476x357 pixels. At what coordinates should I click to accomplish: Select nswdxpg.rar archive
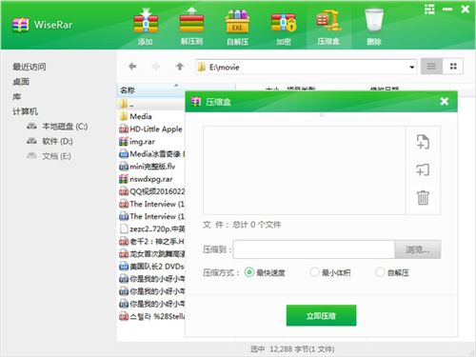tap(146, 179)
